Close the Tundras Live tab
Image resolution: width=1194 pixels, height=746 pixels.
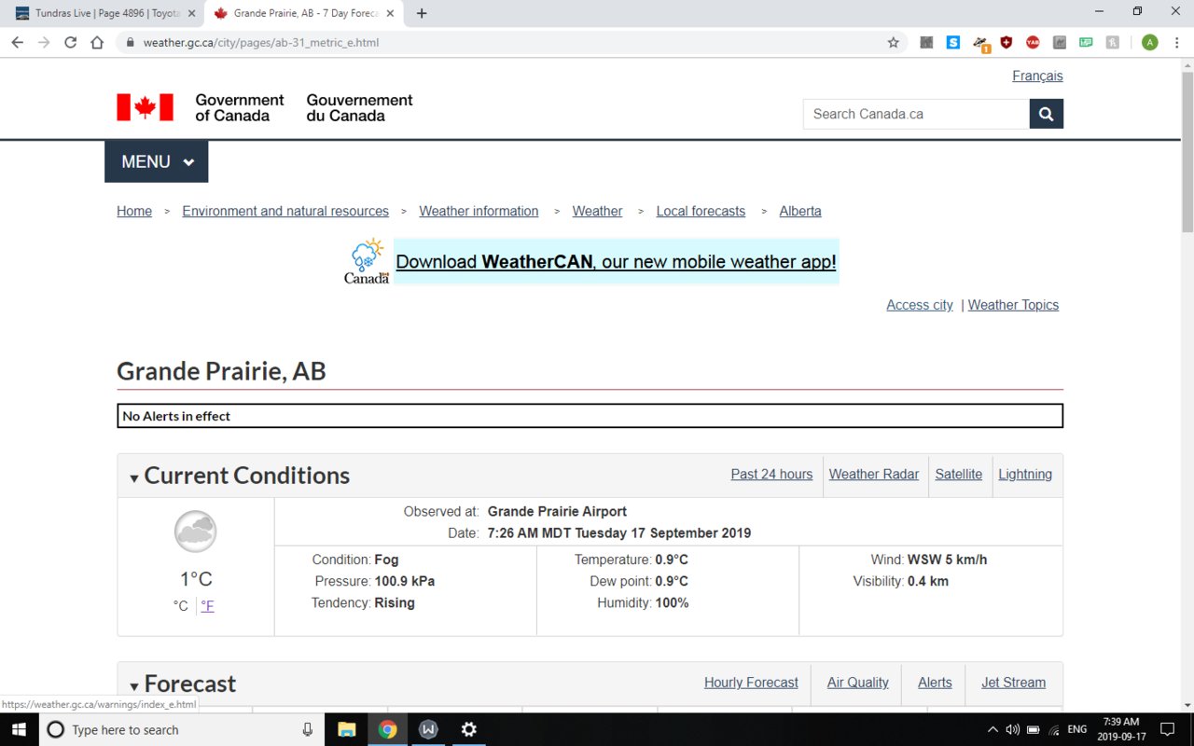[191, 13]
